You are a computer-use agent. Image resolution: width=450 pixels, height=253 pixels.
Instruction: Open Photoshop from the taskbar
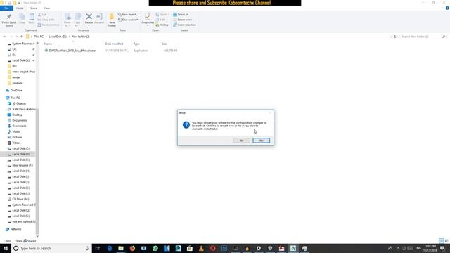224,248
